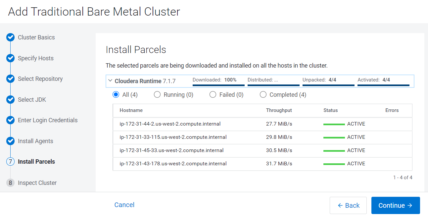
Task: Click the Throughput column header
Action: [279, 110]
